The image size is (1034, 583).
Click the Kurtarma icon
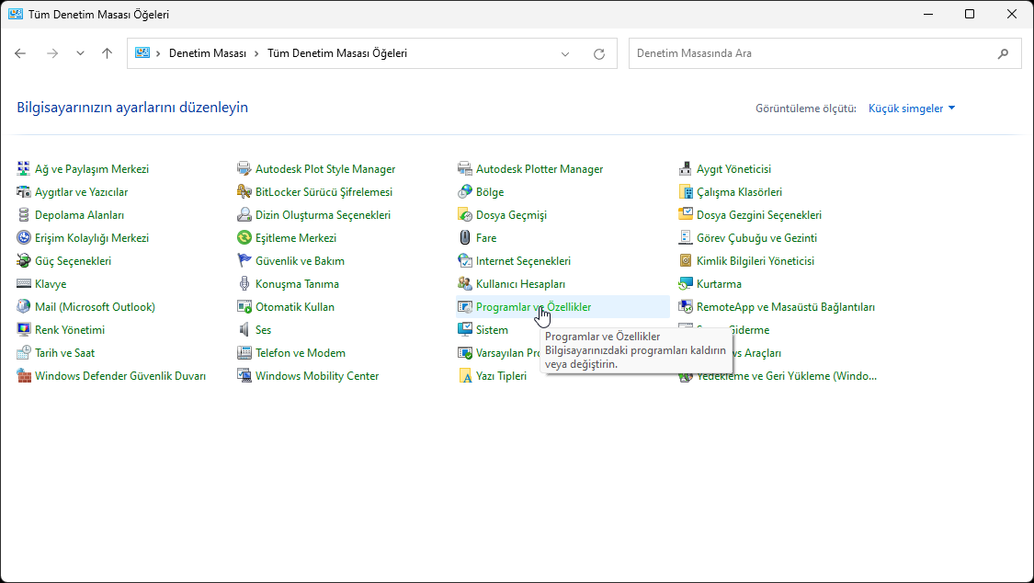pos(686,284)
